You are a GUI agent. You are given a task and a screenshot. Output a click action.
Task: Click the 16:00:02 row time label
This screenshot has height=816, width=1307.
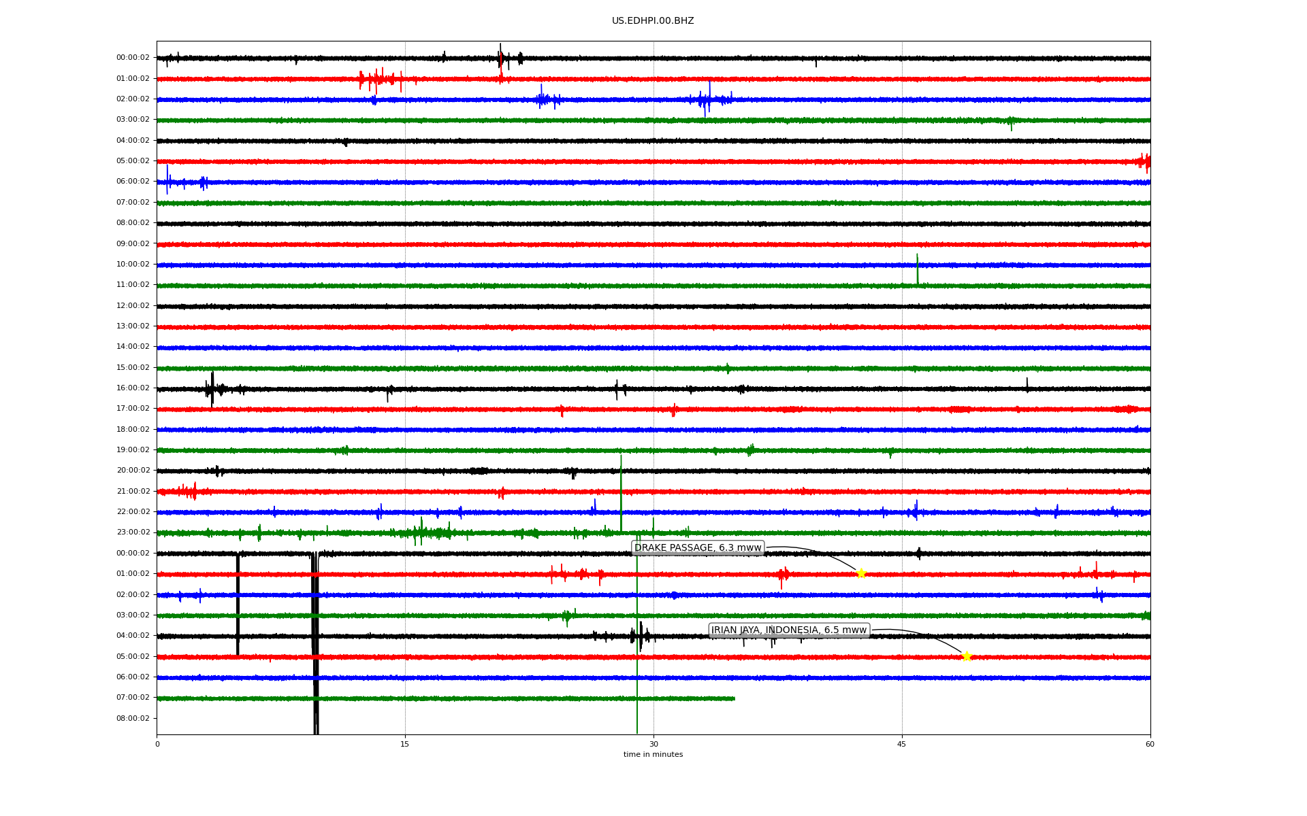pos(133,388)
